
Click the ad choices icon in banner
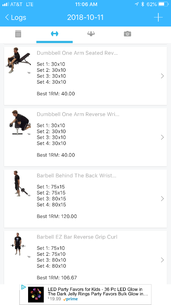tap(24, 287)
